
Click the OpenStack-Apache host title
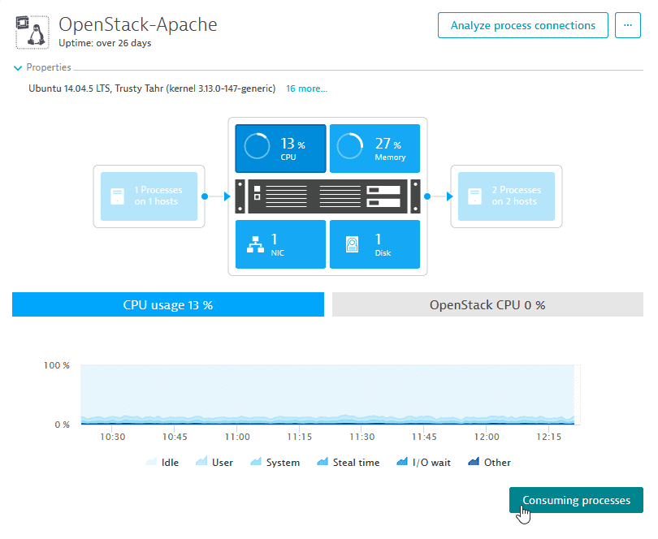(x=137, y=24)
